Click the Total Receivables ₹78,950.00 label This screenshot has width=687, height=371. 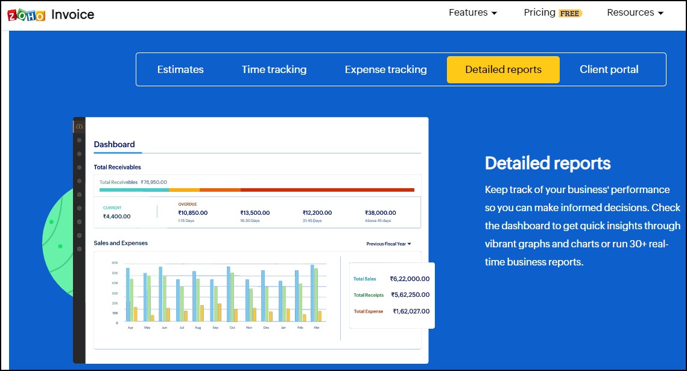point(133,182)
